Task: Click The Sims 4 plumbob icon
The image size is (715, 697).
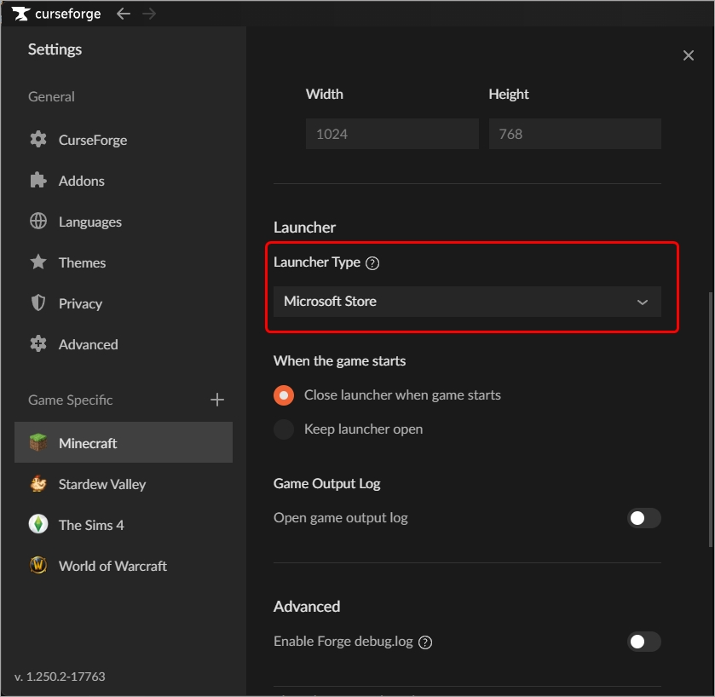Action: tap(38, 525)
